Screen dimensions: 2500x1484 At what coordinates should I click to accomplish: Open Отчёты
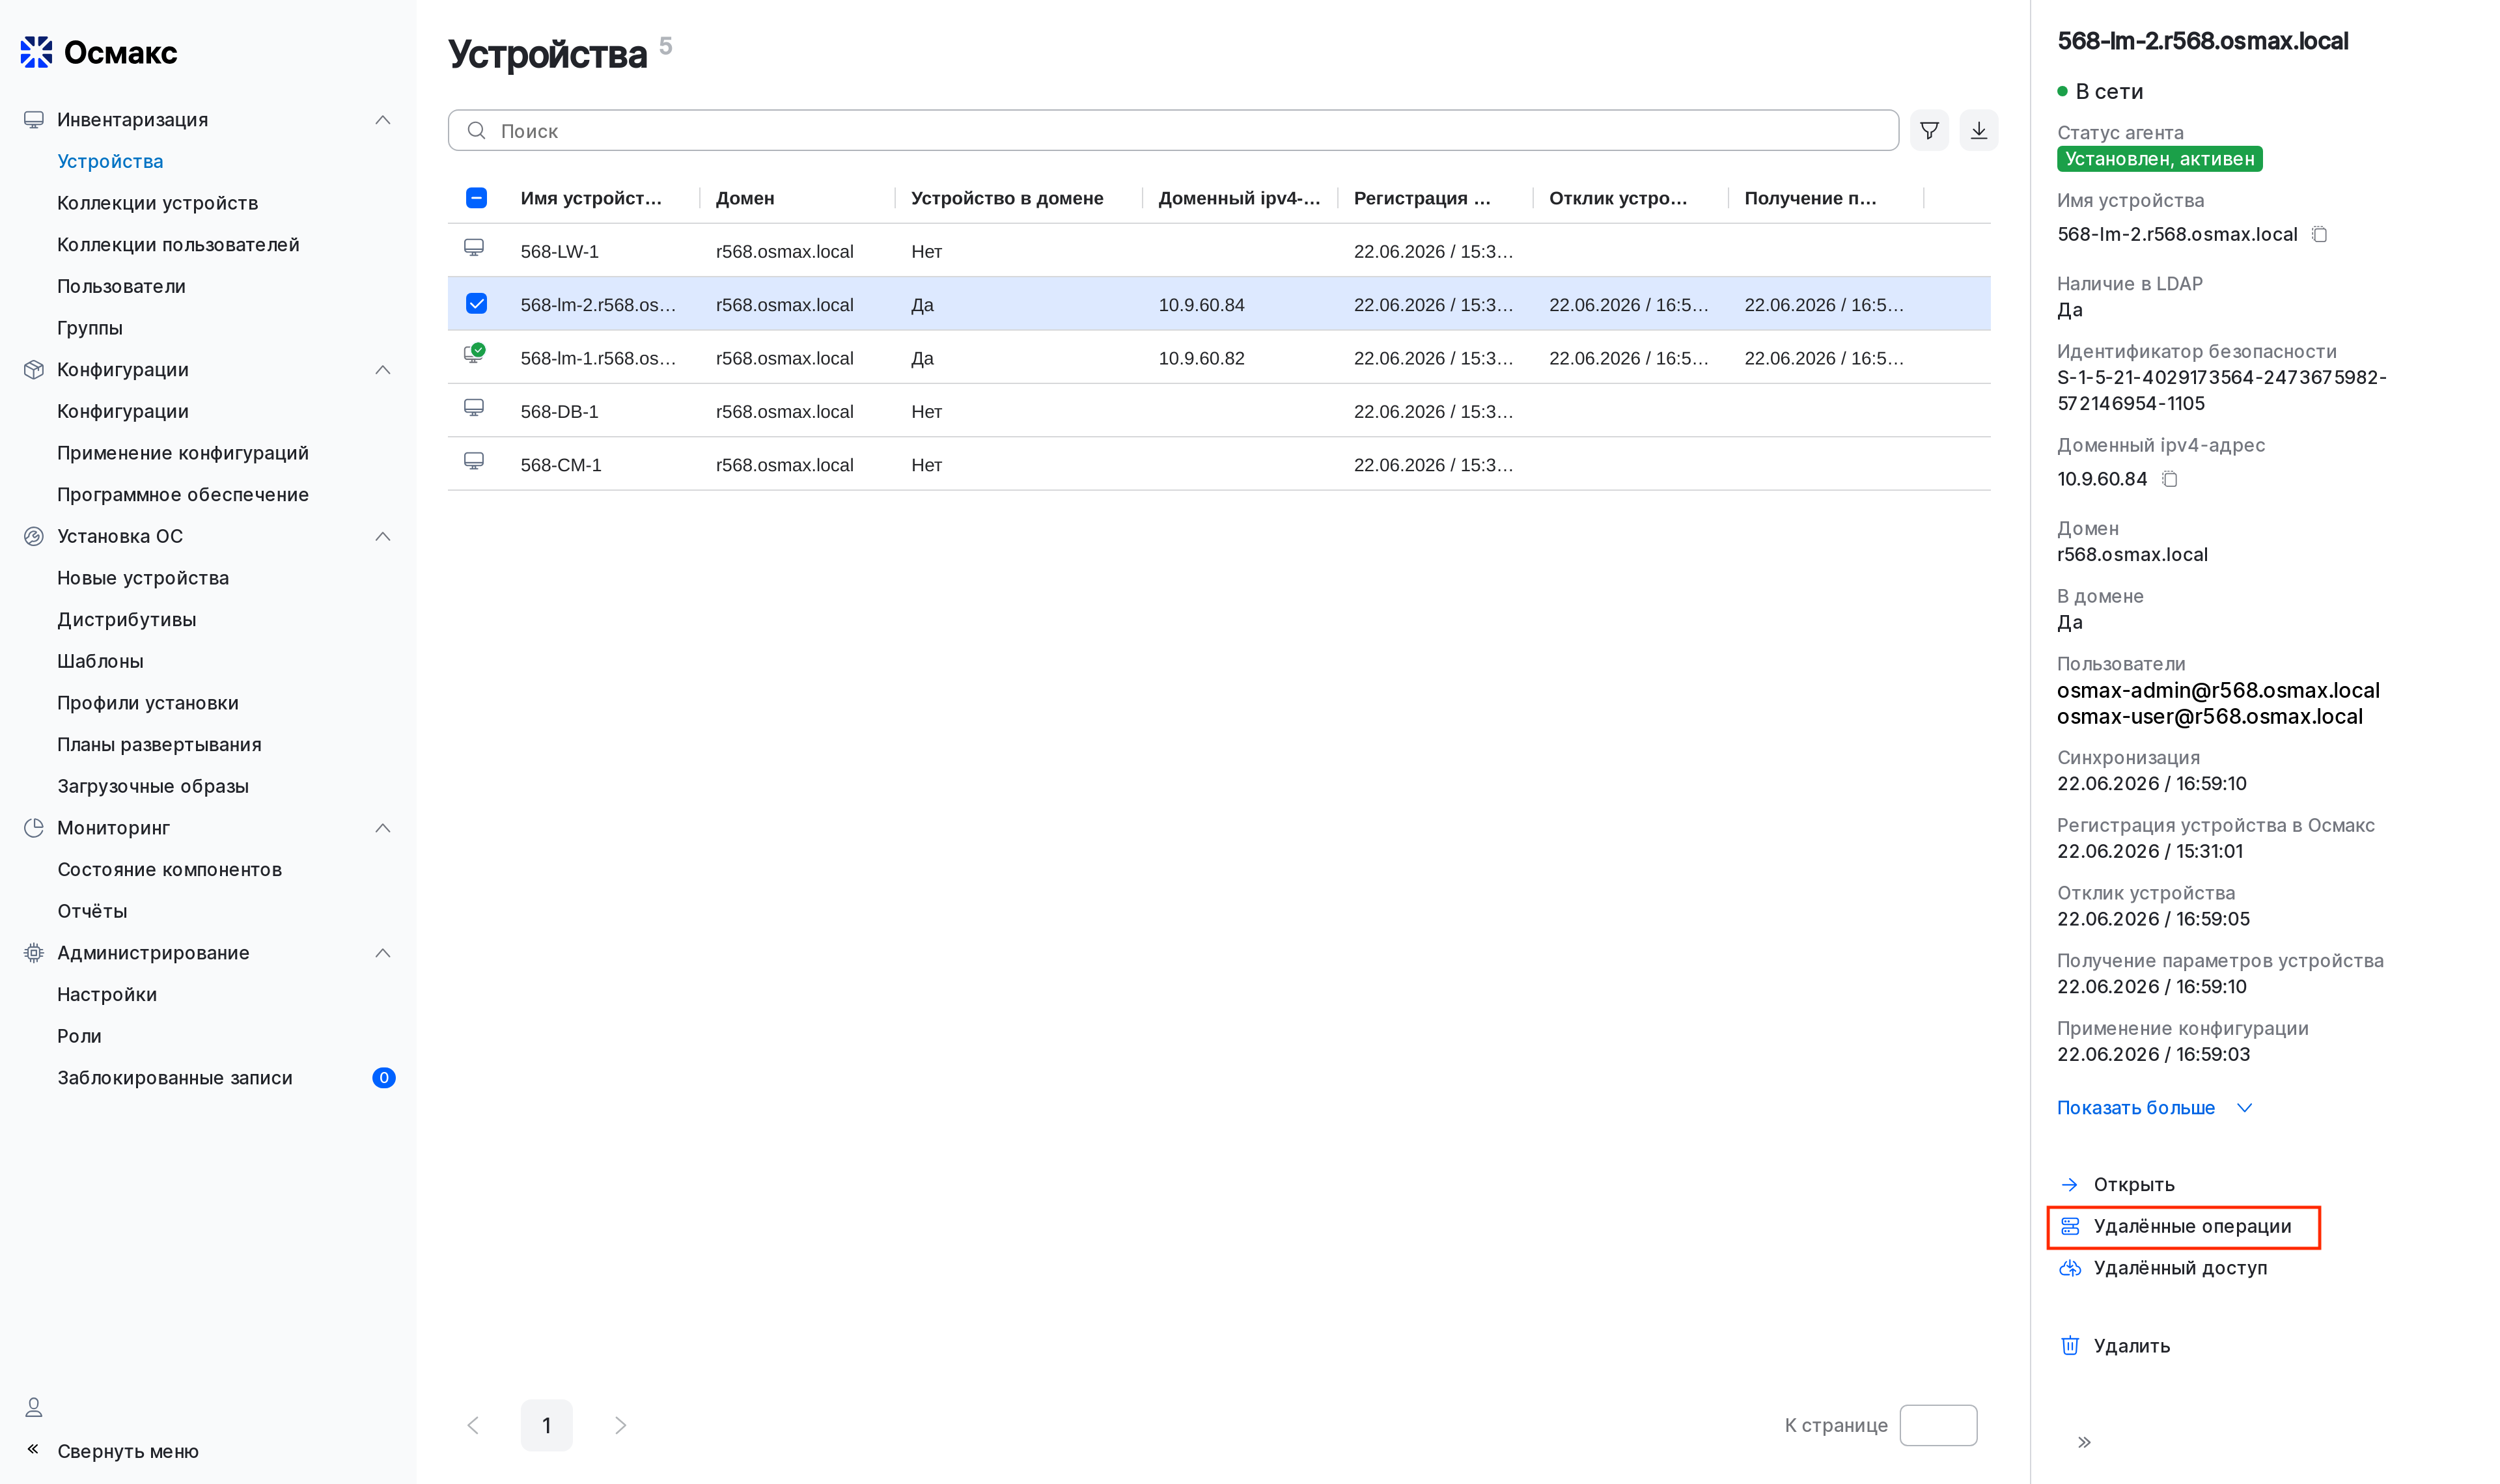coord(92,911)
